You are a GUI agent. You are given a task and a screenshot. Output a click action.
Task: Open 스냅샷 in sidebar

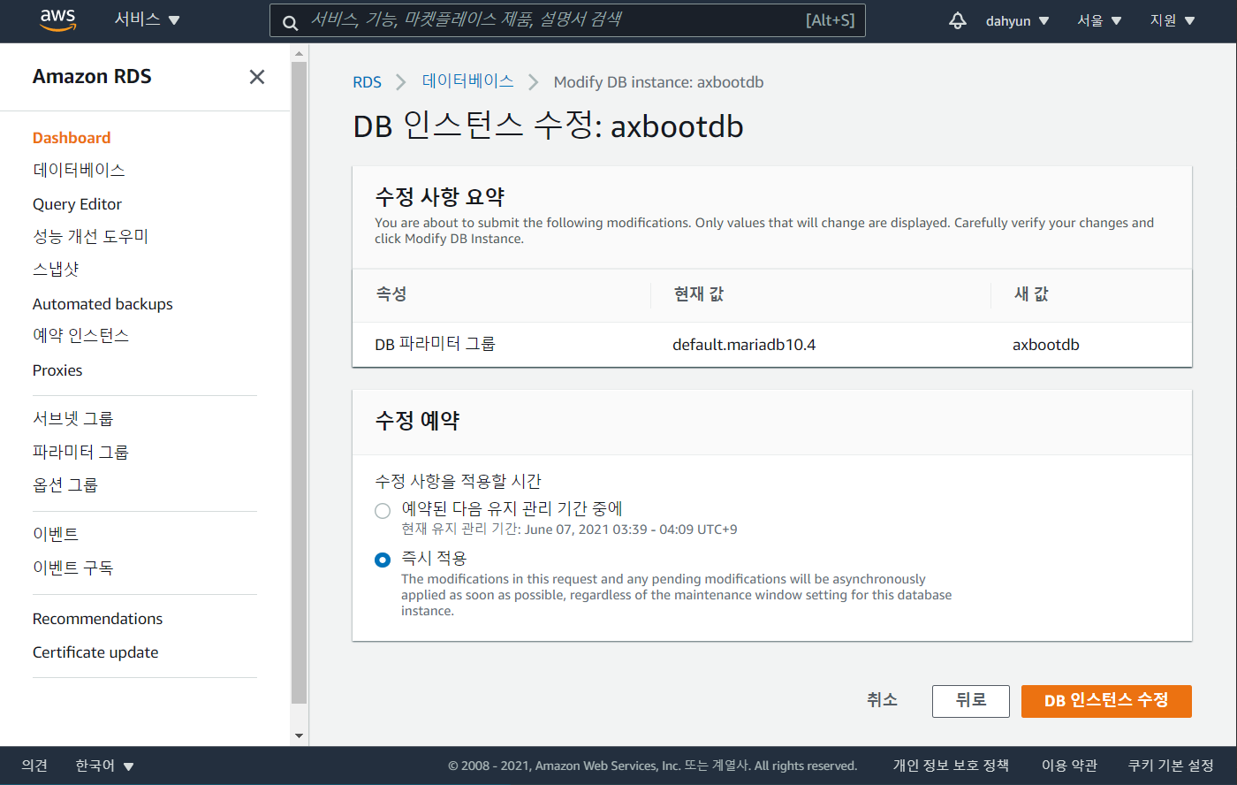[56, 269]
